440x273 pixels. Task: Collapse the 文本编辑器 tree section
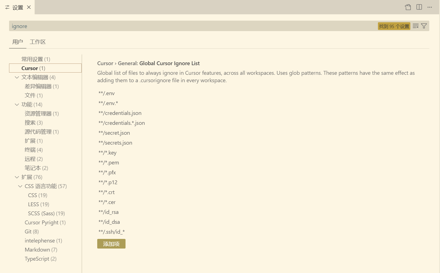pyautogui.click(x=17, y=77)
